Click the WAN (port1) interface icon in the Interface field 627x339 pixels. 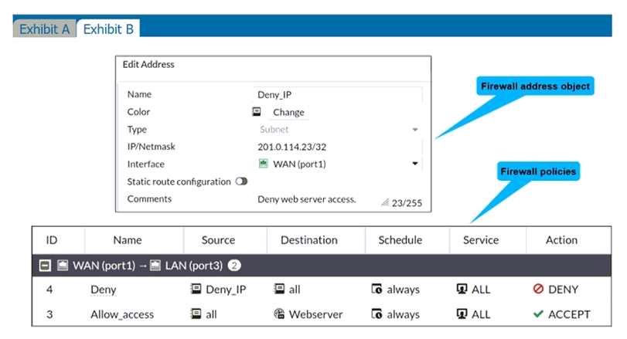click(263, 163)
